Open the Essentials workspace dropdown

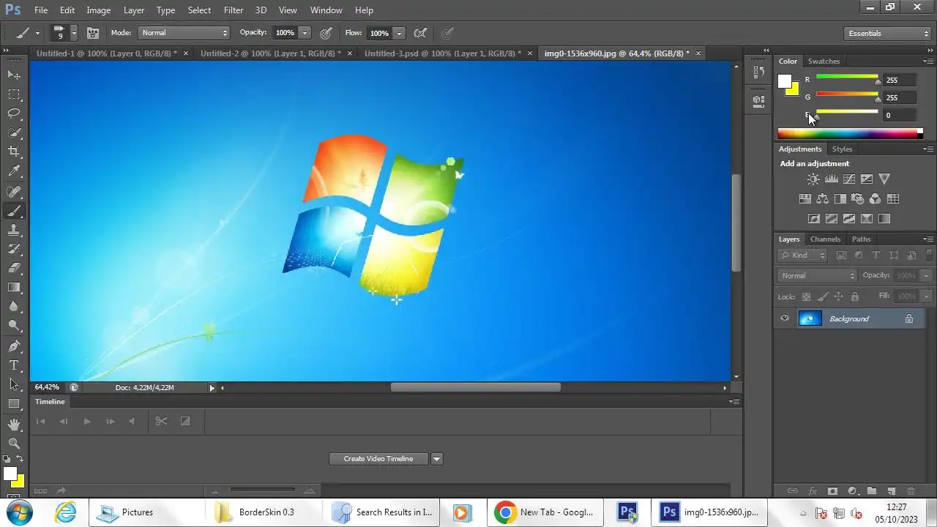(x=886, y=33)
